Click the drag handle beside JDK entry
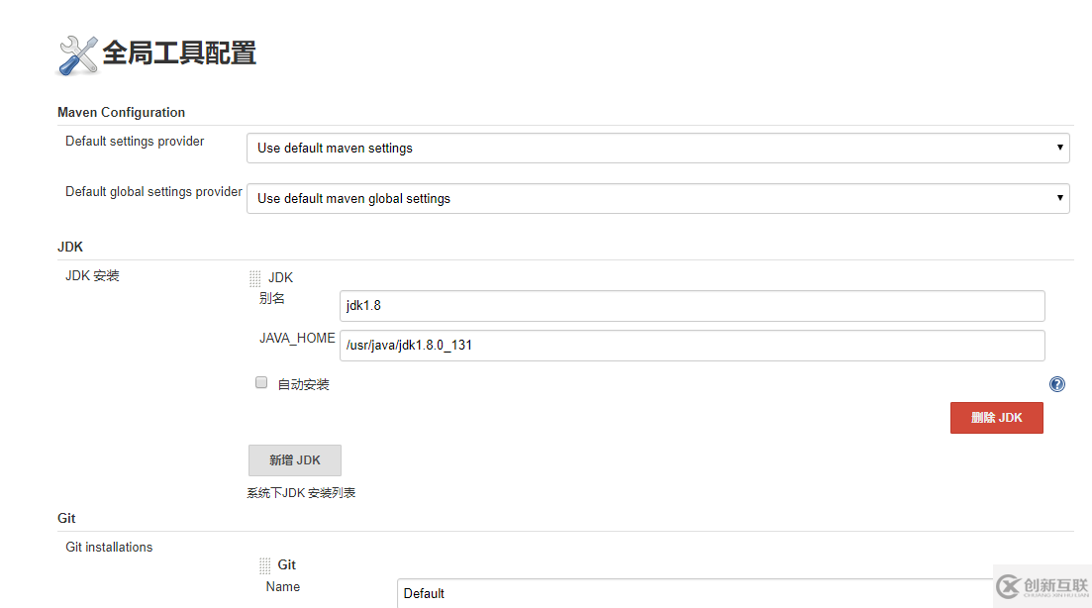 pos(255,276)
